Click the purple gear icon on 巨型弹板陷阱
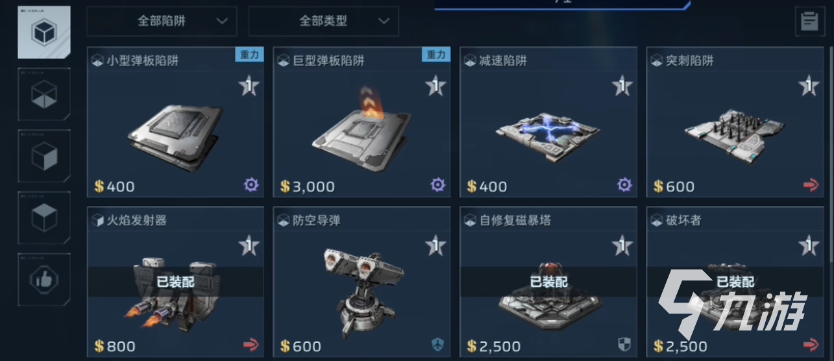 point(438,185)
